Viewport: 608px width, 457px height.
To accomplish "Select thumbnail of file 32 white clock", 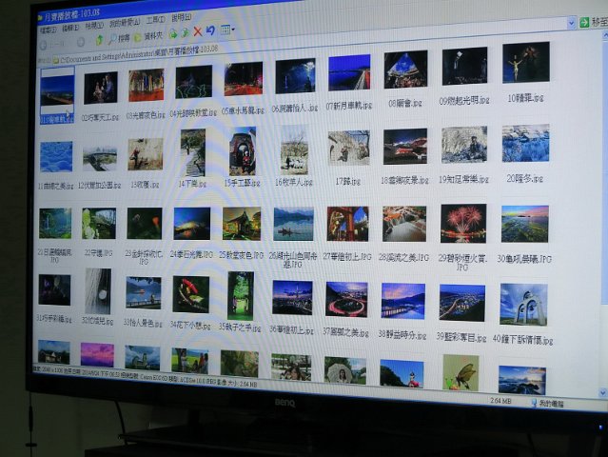I will (x=98, y=291).
